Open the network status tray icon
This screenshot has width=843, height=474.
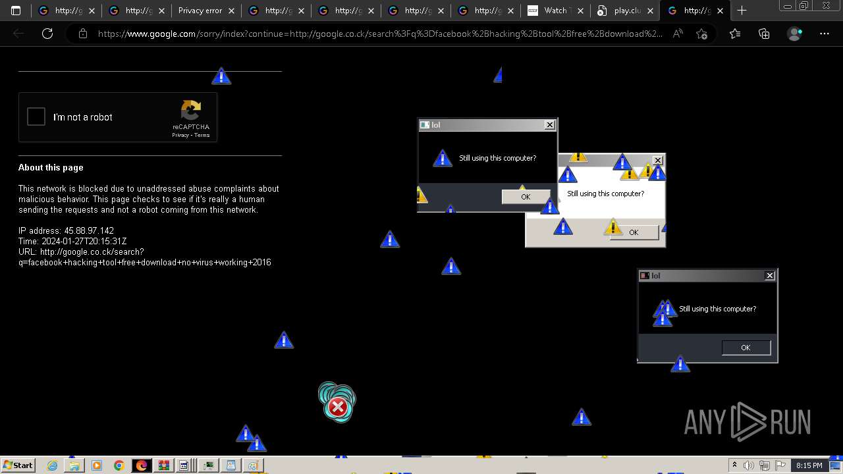tap(765, 465)
